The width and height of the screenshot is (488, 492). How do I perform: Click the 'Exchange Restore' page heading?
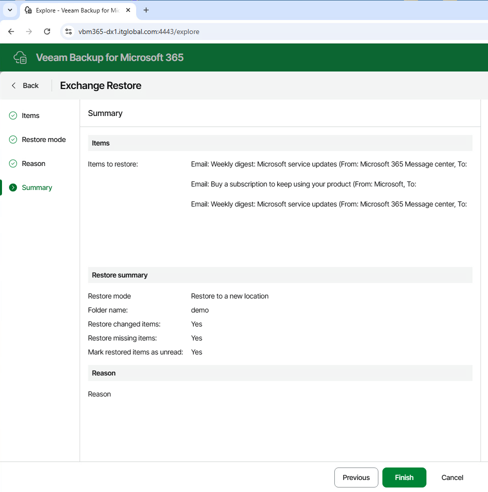[101, 85]
